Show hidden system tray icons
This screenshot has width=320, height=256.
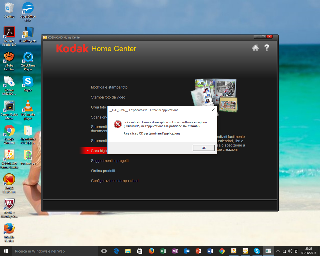(x=278, y=251)
